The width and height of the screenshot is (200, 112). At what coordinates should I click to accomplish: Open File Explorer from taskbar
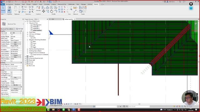coord(53,110)
